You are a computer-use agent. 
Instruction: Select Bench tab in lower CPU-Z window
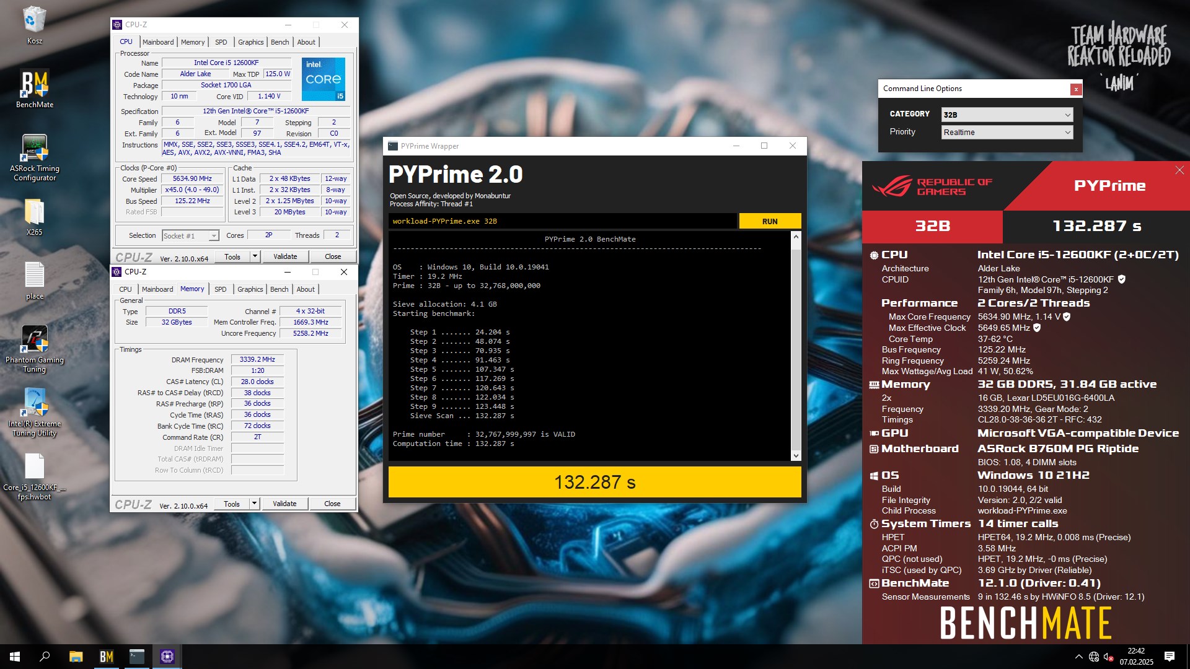280,289
